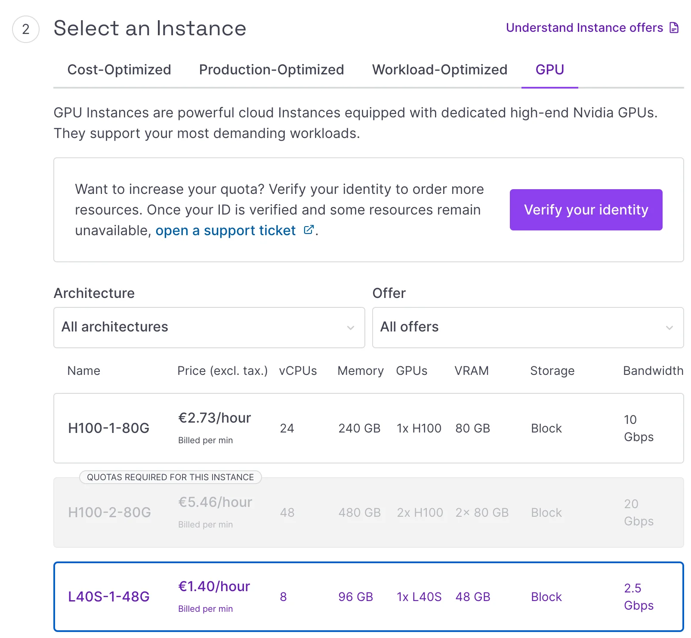Click the GPUs column header
The width and height of the screenshot is (691, 638).
tap(412, 371)
